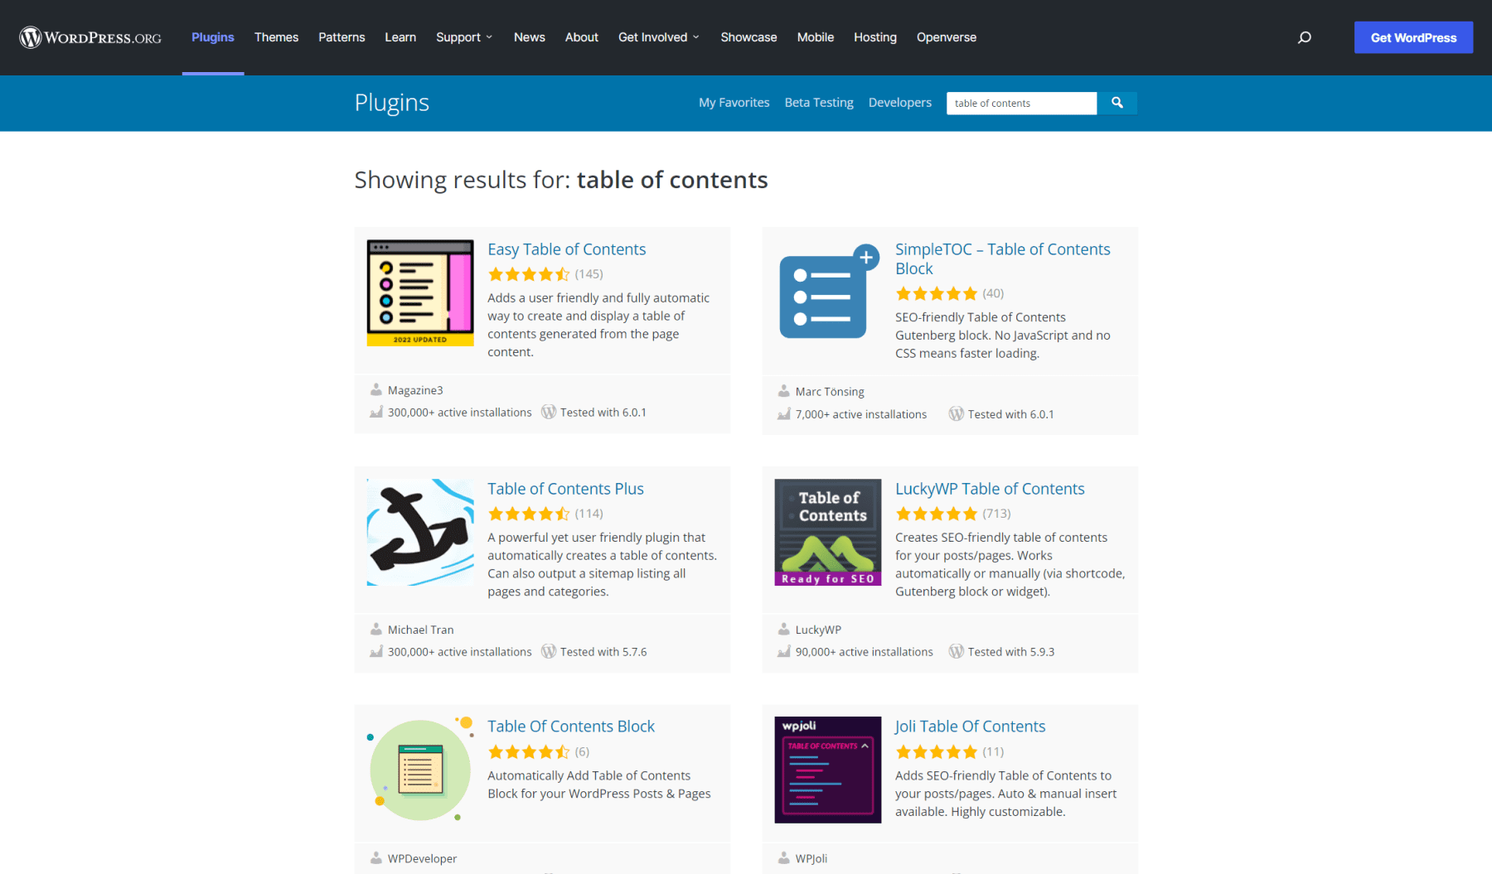This screenshot has height=874, width=1492.
Task: Click the Easy Table of Contents plugin icon
Action: [419, 292]
